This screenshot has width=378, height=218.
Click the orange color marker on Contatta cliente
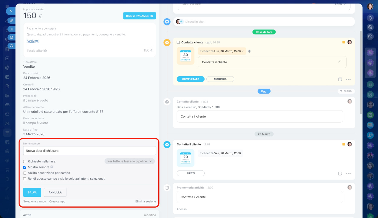pos(344,42)
